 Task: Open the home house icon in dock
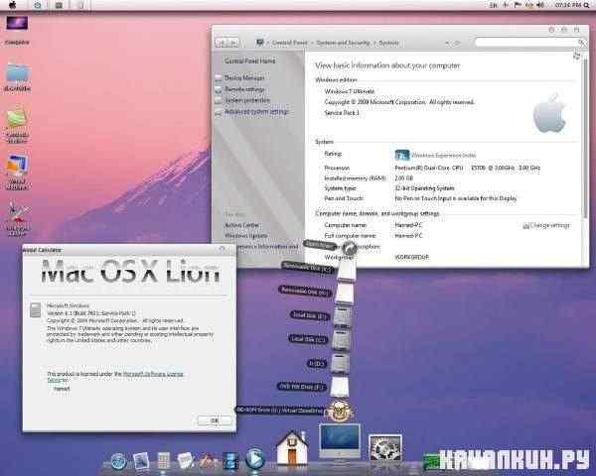coord(292,448)
